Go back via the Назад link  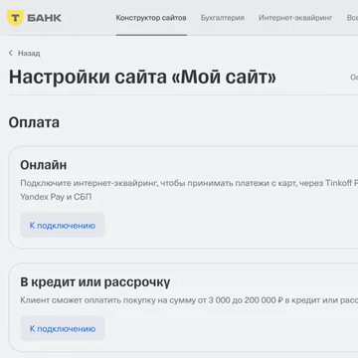(29, 53)
